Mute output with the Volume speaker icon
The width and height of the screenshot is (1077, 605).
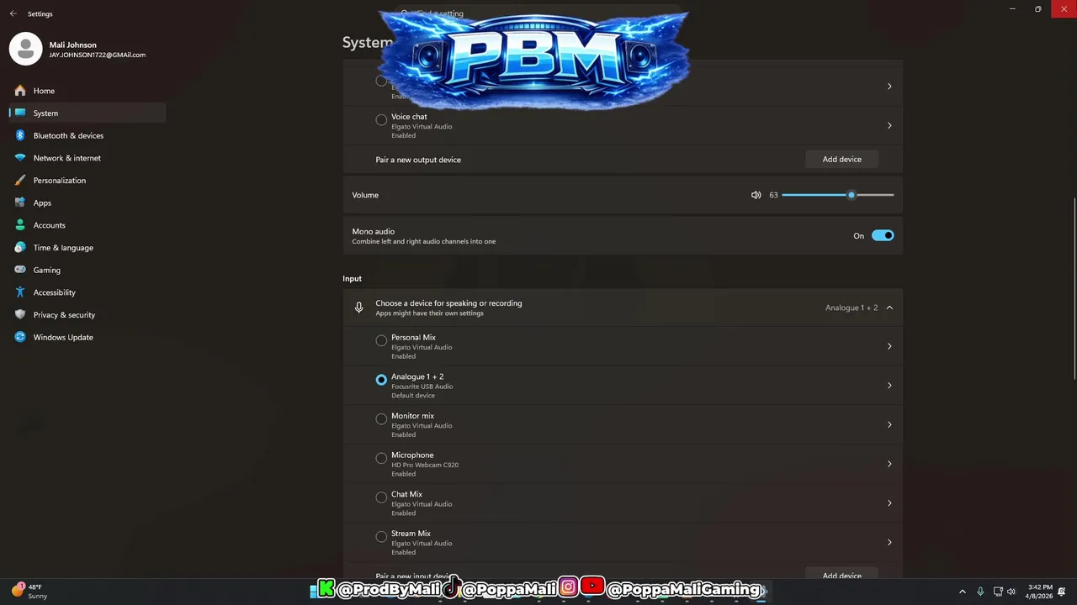click(x=756, y=195)
